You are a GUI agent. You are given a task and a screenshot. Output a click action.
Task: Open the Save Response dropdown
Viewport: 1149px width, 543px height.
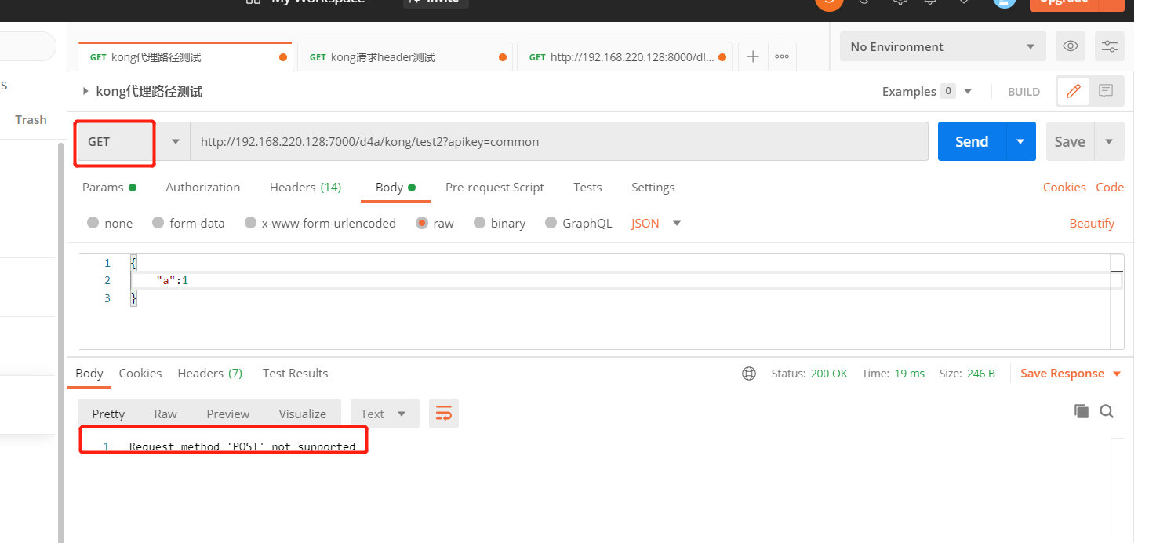click(x=1071, y=374)
